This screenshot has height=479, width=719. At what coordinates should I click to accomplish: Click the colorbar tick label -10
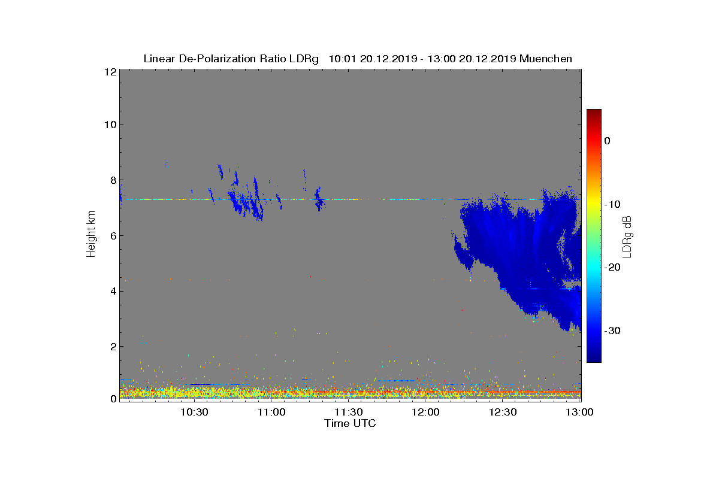click(612, 204)
